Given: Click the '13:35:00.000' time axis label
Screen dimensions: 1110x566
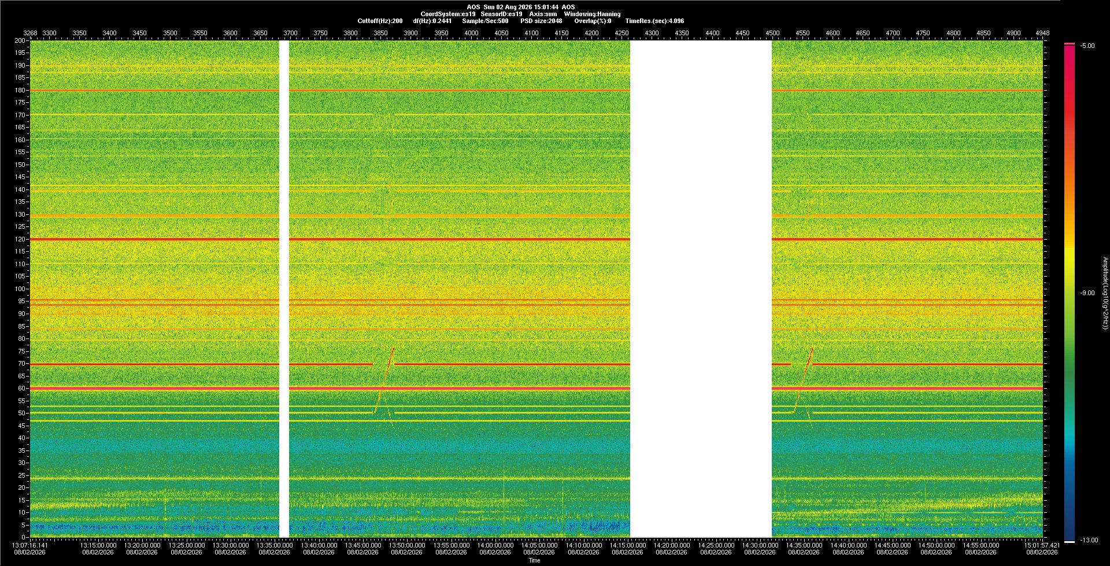Looking at the screenshot, I should point(275,545).
